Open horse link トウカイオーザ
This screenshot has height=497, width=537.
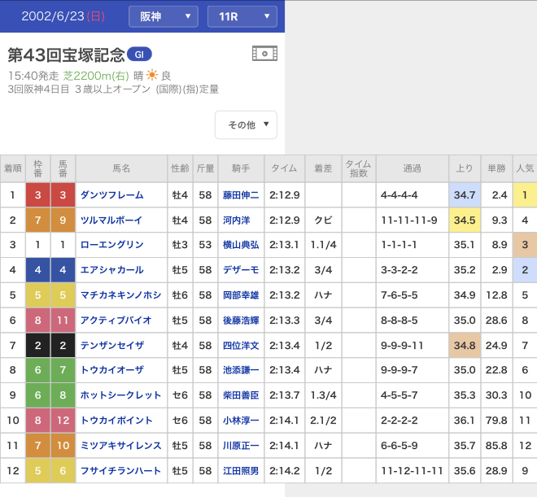coord(112,370)
